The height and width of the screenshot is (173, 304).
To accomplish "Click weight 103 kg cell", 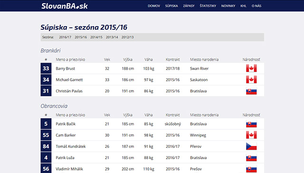I will [149, 69].
